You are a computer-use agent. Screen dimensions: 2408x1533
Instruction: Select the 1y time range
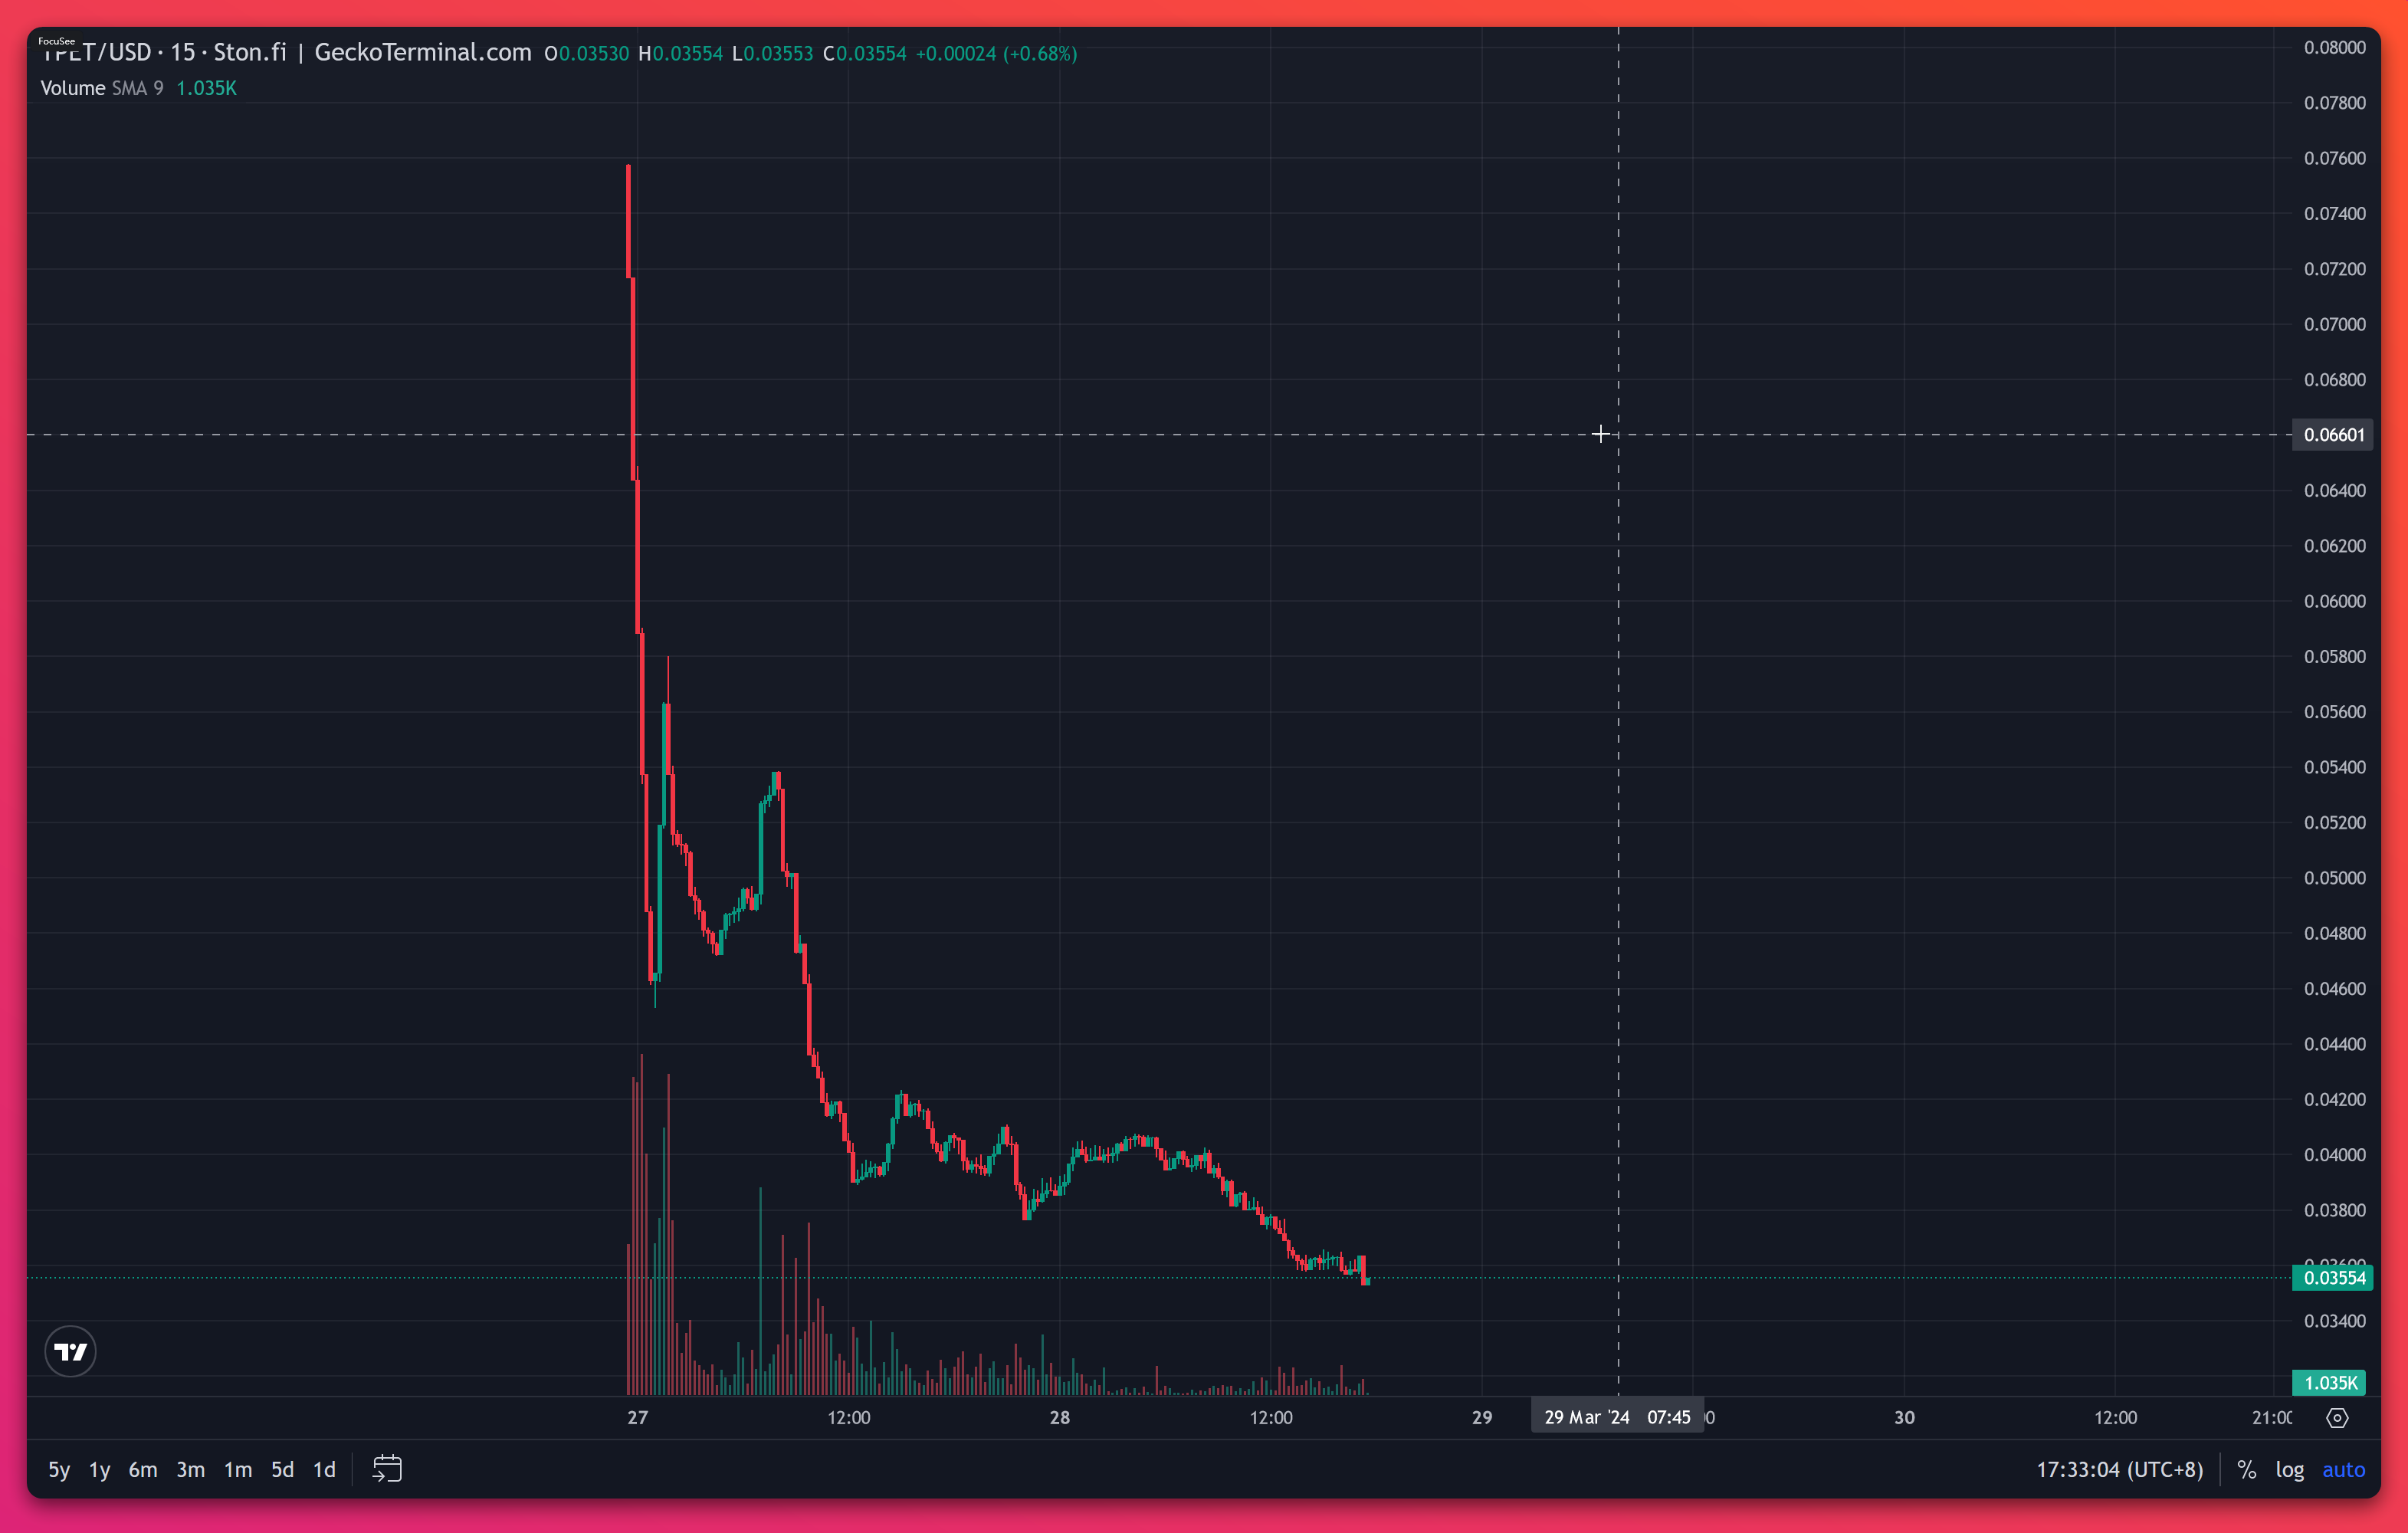[x=99, y=1469]
